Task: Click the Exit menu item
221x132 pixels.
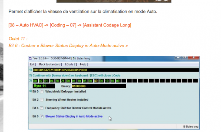Action: [32, 64]
